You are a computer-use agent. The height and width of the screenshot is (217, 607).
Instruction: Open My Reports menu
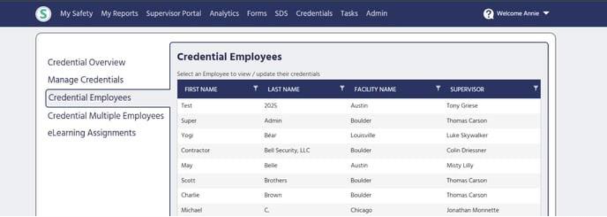[x=119, y=14]
